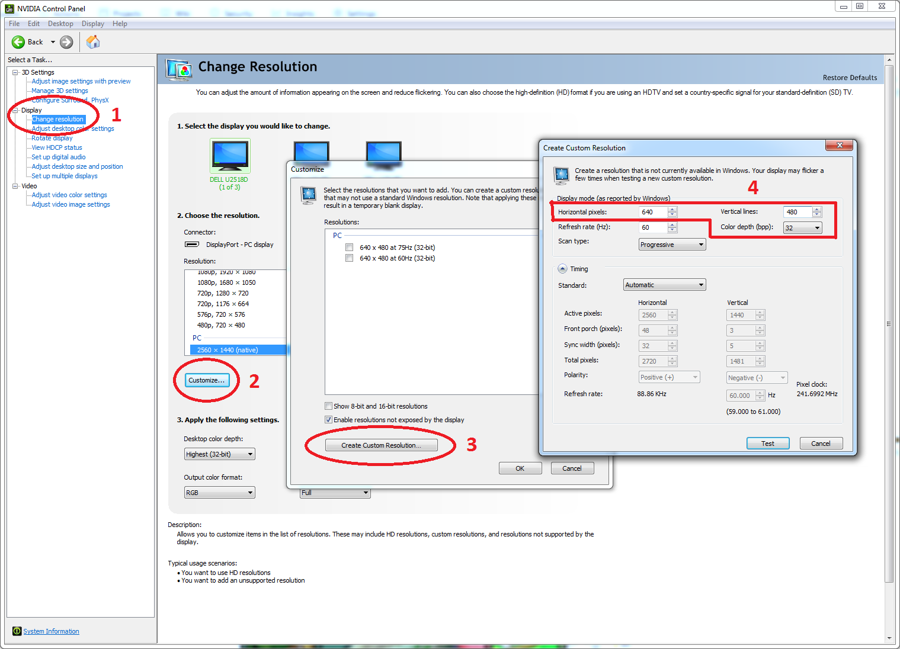Click Test button in Create Custom Resolution
This screenshot has width=900, height=649.
click(x=768, y=444)
